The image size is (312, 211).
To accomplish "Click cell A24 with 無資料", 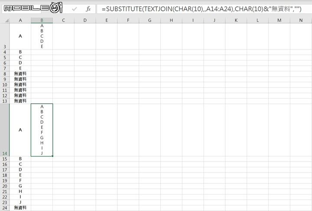I will click(x=20, y=208).
